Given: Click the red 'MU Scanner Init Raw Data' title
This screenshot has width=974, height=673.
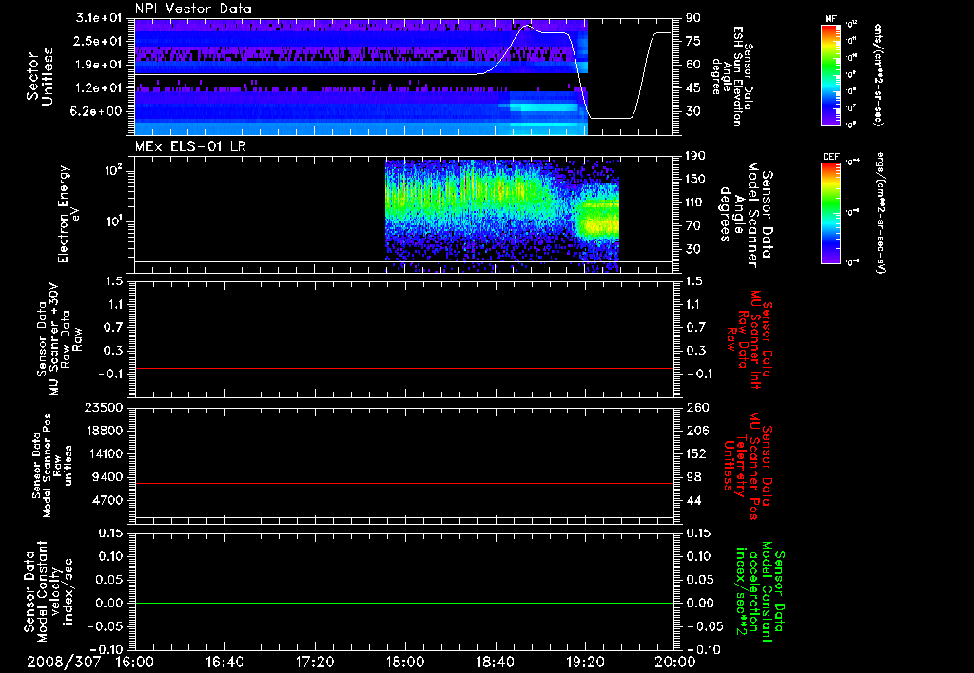Looking at the screenshot, I should point(750,339).
